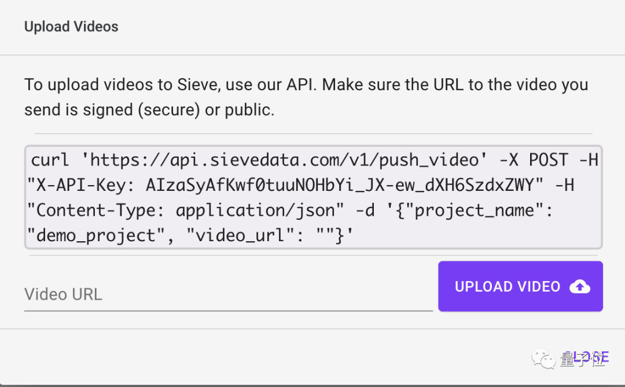Click the cloud upload icon

(x=580, y=286)
